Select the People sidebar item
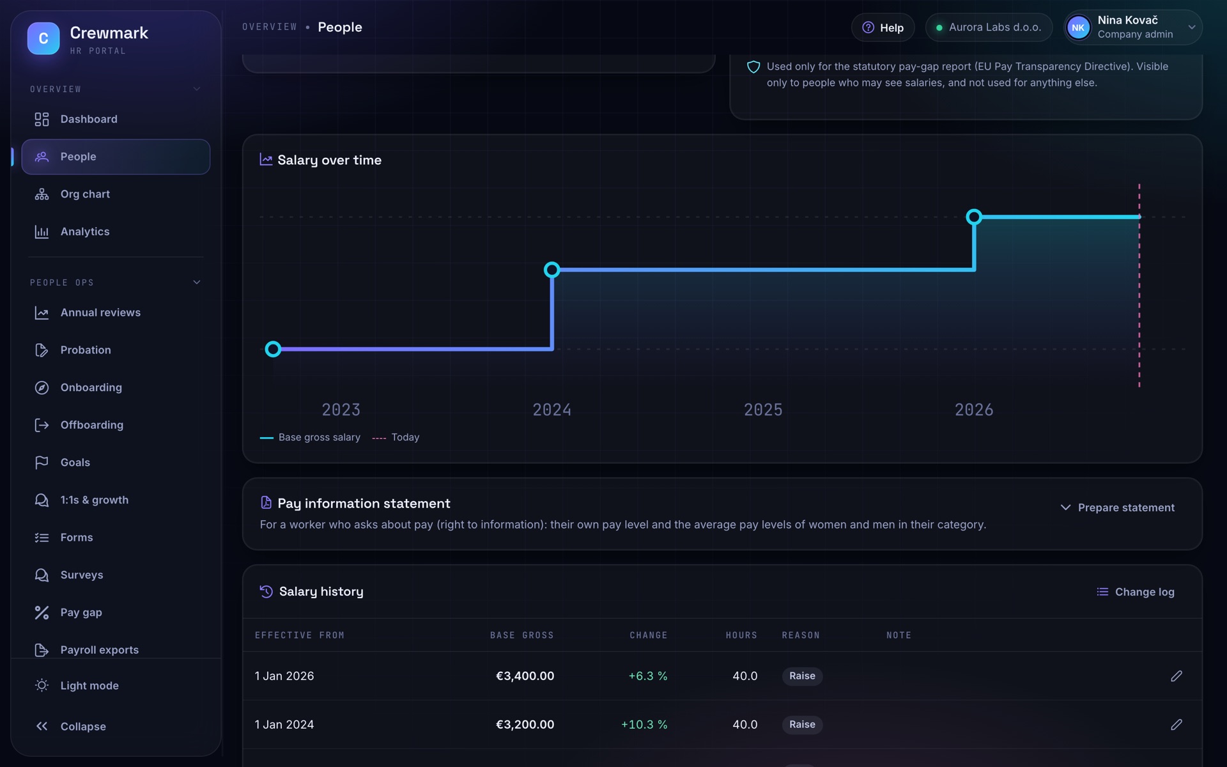 (x=116, y=157)
